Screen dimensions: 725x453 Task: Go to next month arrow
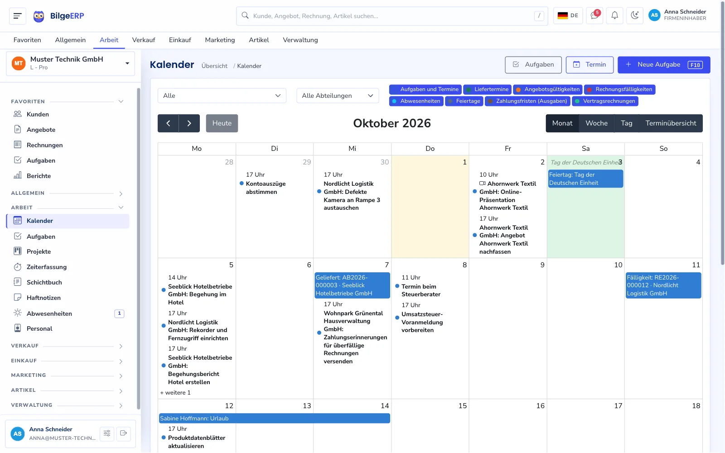189,123
